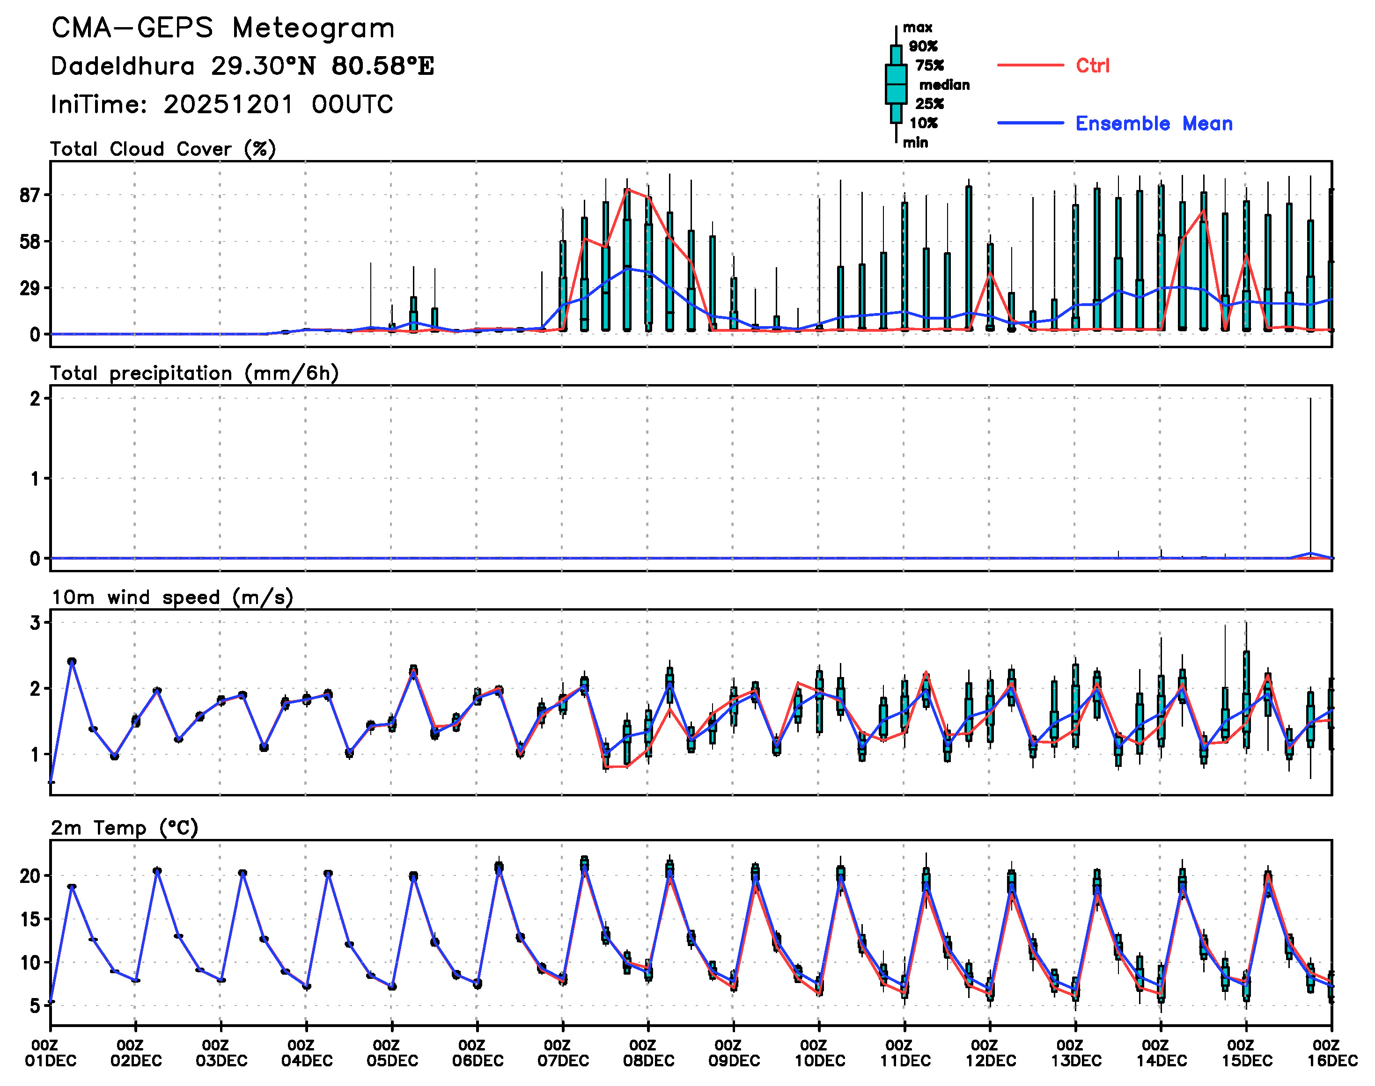Click the CMA-GEPS Meteogram title
Screen dimensions: 1375x1086
[223, 29]
